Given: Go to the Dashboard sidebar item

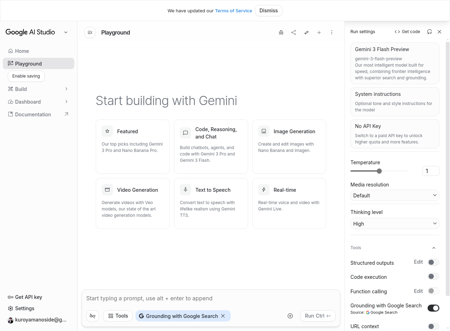Looking at the screenshot, I should coord(27,102).
